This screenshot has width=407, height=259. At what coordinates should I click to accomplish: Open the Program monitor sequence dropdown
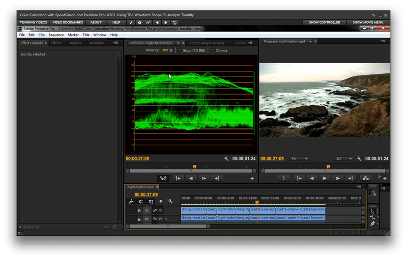pos(311,41)
